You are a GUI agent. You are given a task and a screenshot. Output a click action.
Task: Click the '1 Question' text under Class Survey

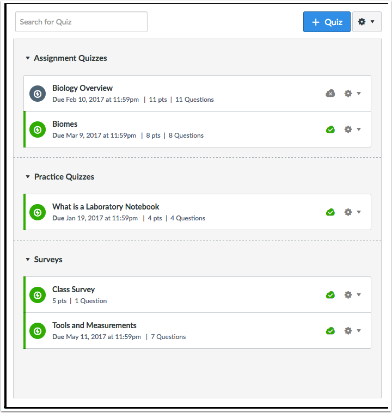click(91, 301)
